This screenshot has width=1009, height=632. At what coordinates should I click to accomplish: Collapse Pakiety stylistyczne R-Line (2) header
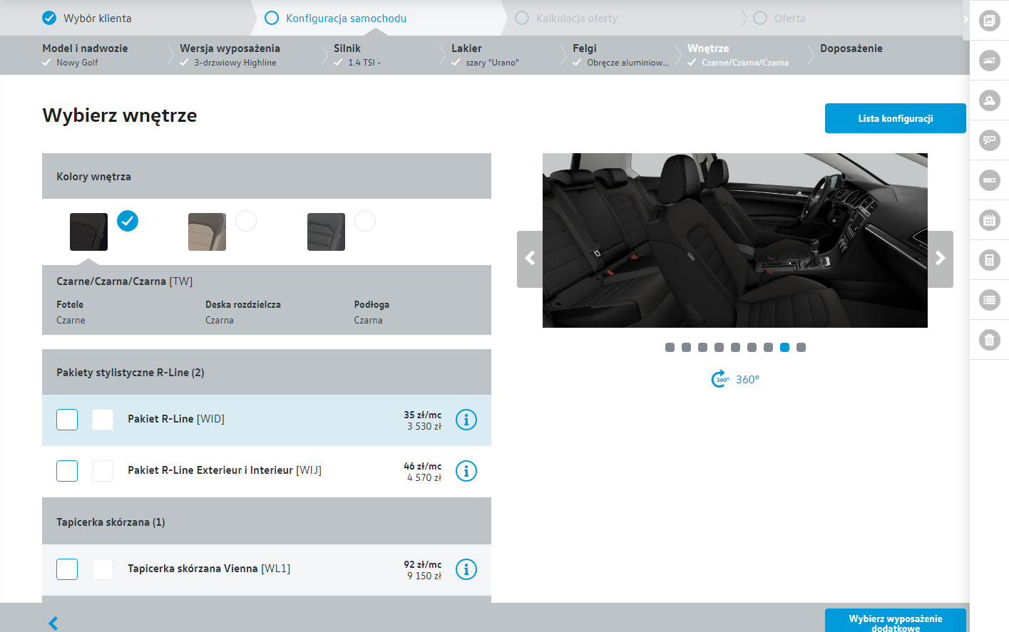pyautogui.click(x=267, y=372)
